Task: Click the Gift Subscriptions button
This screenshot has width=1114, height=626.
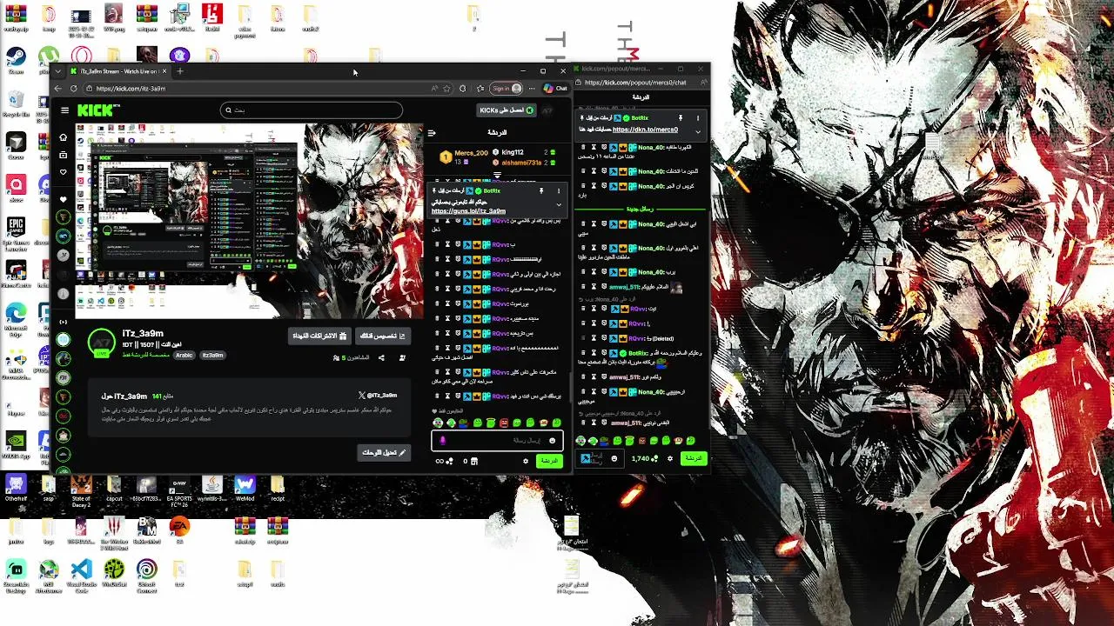Action: click(319, 336)
